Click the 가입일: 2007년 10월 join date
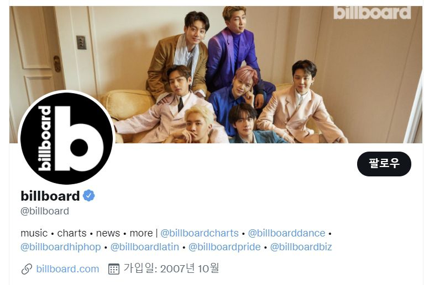Image resolution: width=429 pixels, height=285 pixels. [171, 268]
